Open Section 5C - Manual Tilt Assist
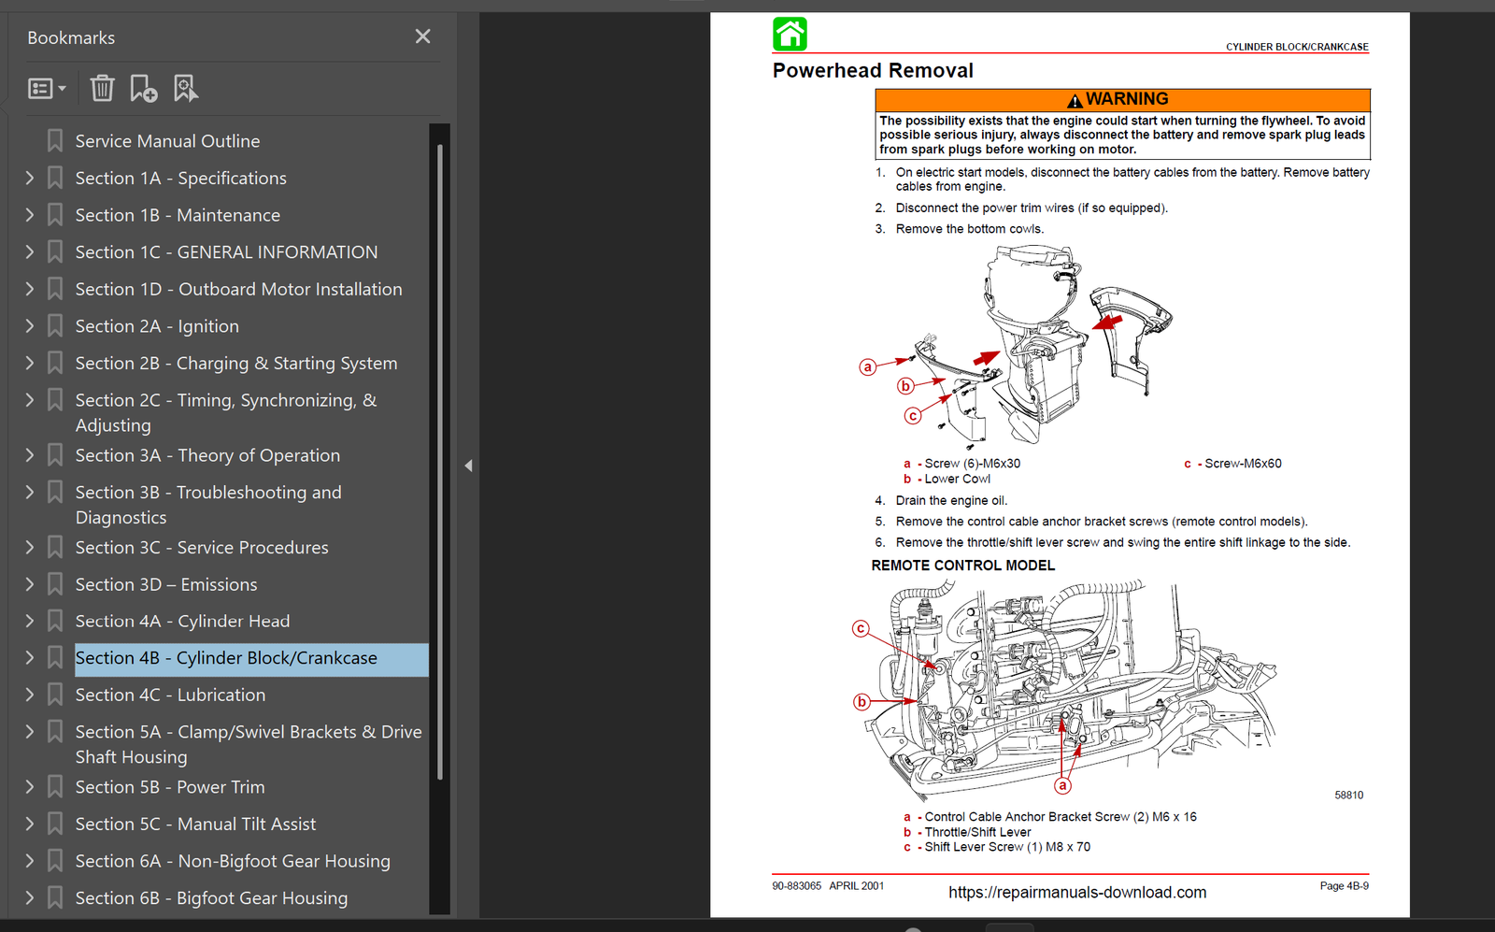Viewport: 1495px width, 932px height. pos(195,824)
